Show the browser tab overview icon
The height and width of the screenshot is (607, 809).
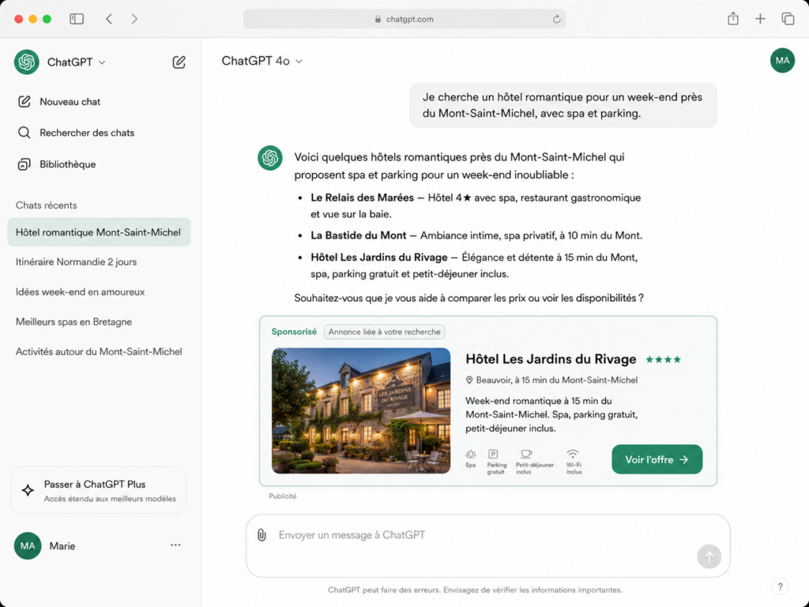(x=788, y=19)
